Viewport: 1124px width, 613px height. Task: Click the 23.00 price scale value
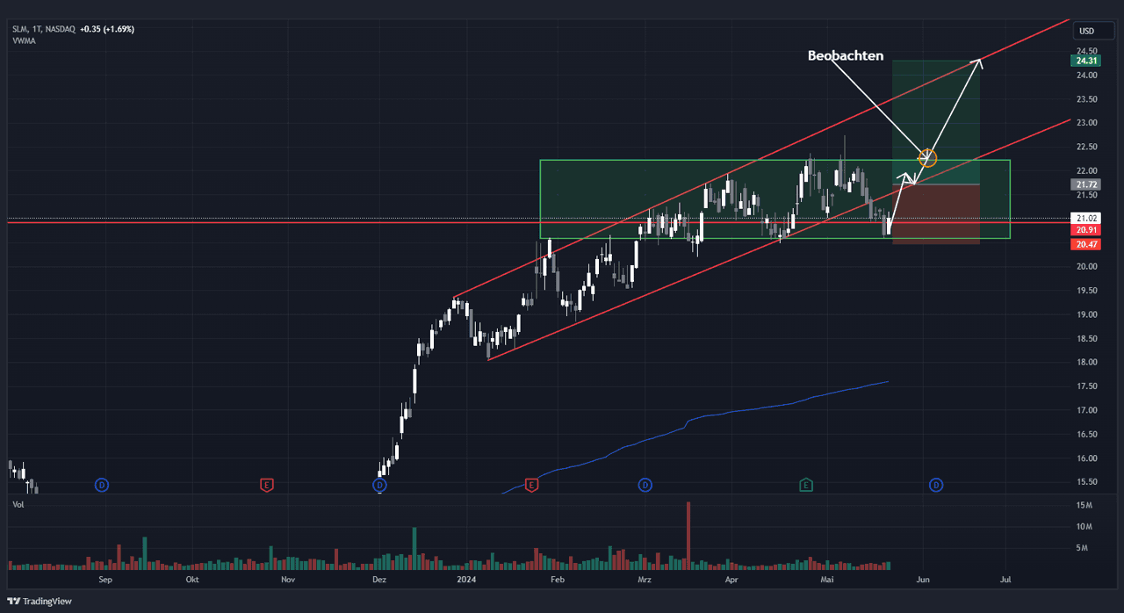1085,122
